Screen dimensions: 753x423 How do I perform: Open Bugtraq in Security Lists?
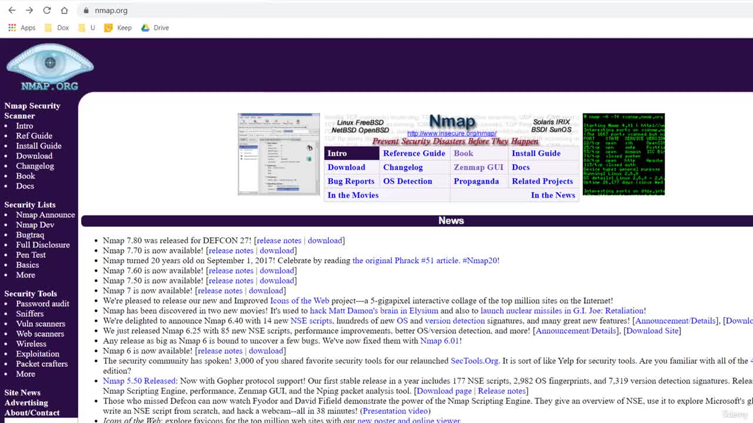30,234
